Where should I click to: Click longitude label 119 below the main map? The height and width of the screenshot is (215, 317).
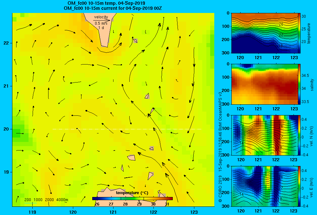pyautogui.click(x=32, y=212)
